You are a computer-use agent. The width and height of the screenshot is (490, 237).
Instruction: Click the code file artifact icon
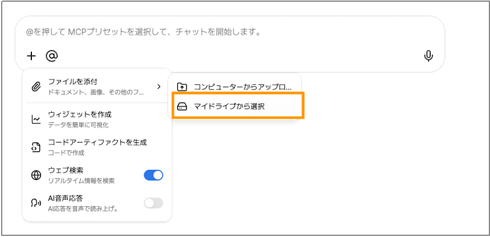click(x=36, y=147)
